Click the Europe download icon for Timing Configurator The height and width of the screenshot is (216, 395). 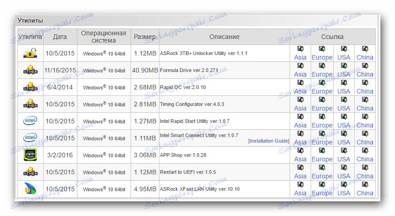tap(322, 100)
